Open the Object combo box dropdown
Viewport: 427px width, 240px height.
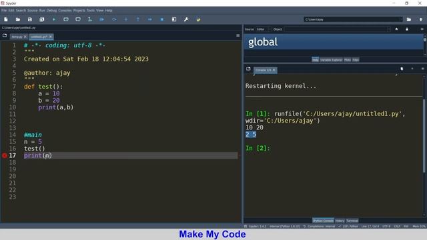389,29
